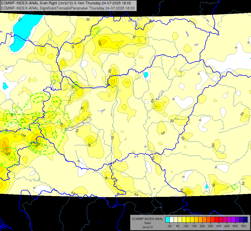Click the Sreh Right 0-1km title line

(x=66, y=3)
